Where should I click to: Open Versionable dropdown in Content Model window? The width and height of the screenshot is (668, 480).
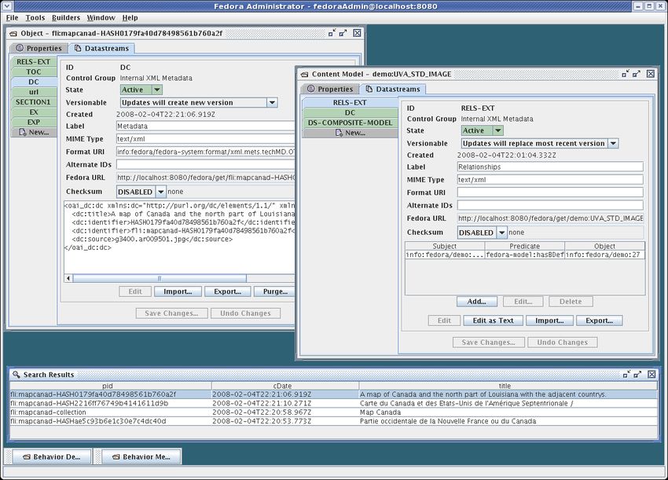point(613,144)
